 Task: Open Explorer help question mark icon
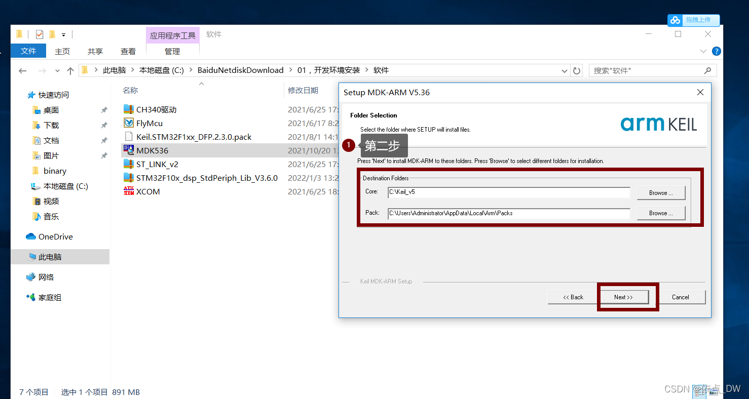716,51
